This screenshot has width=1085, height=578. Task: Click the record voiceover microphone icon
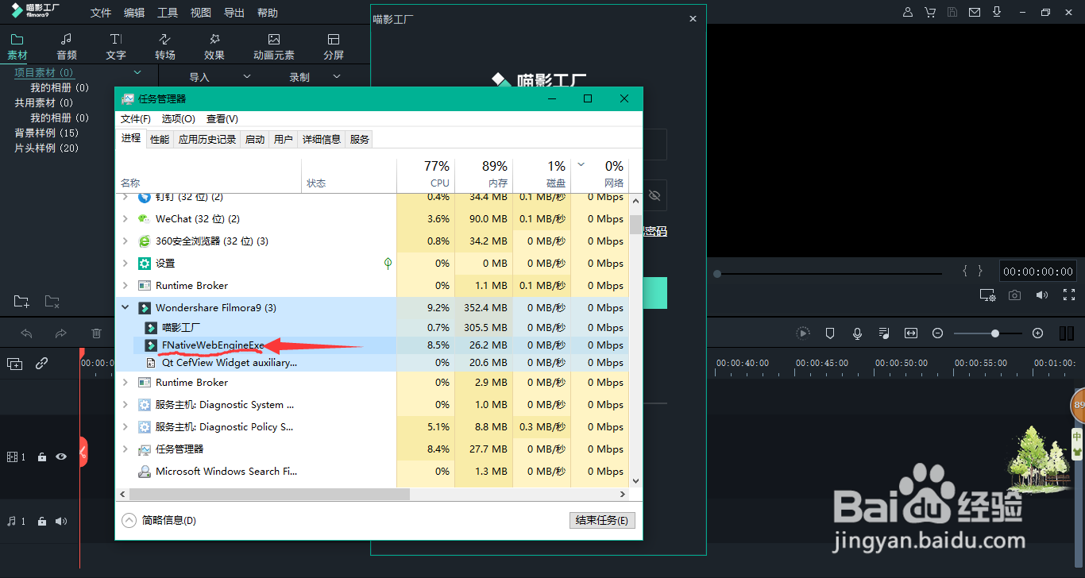pos(857,333)
